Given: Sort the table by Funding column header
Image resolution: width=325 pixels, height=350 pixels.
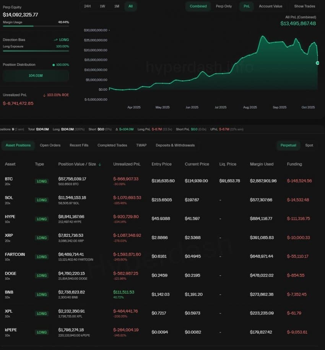Looking at the screenshot, I should click(x=294, y=164).
